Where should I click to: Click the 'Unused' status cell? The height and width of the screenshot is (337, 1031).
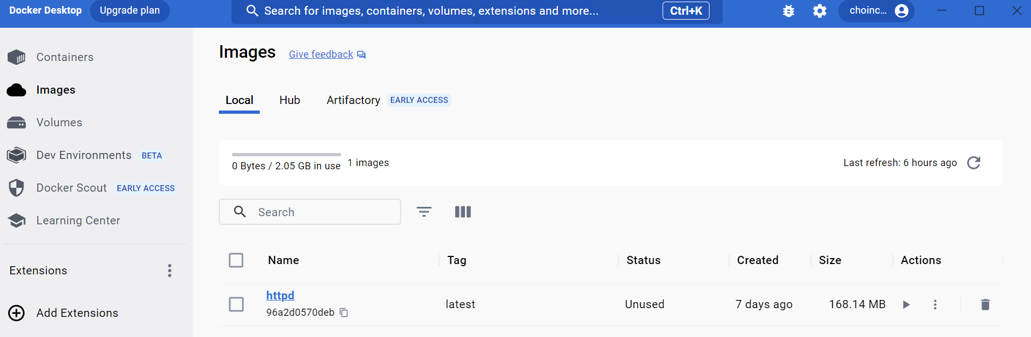(645, 304)
